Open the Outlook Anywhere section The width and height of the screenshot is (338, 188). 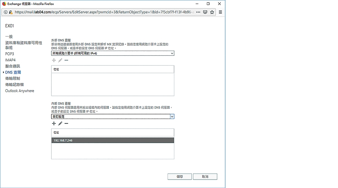click(20, 91)
